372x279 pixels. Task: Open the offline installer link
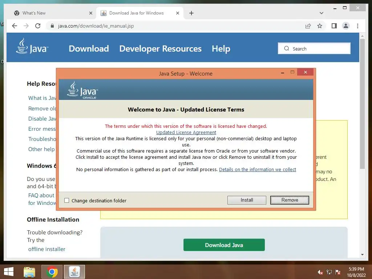click(x=46, y=249)
